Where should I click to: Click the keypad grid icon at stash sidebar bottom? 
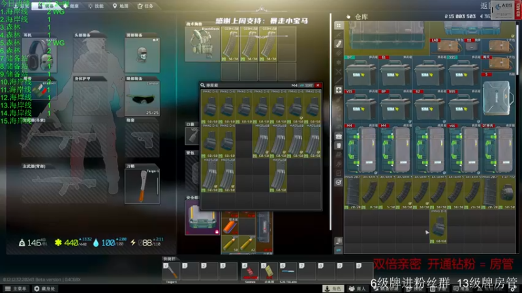(x=339, y=241)
